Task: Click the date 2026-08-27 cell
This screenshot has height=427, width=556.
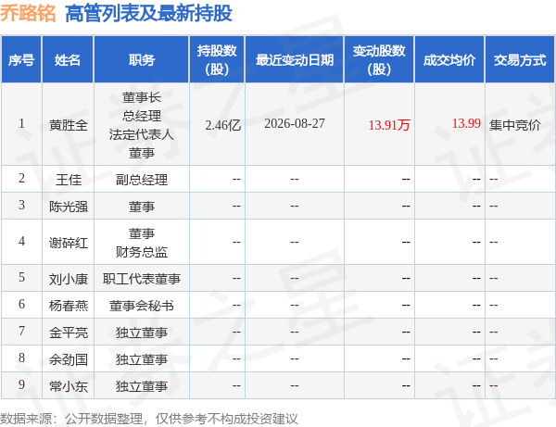Action: coord(295,123)
